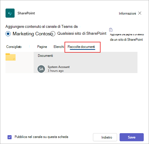149x144 pixels.
Task: Close the SharePoint dialog with X
Action: [x=140, y=13]
